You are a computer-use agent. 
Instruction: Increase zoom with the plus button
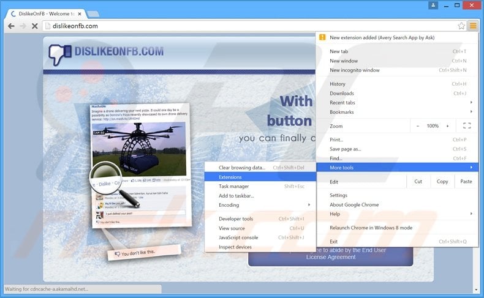pyautogui.click(x=447, y=125)
